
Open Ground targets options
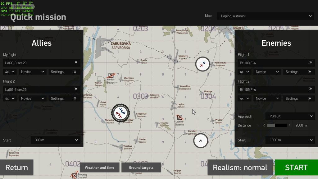141,168
